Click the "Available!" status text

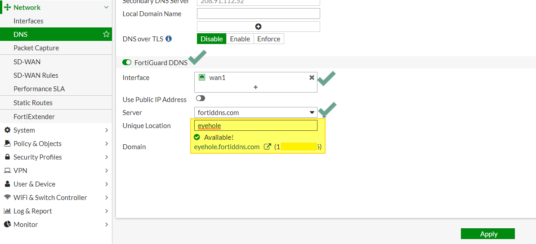tap(219, 138)
